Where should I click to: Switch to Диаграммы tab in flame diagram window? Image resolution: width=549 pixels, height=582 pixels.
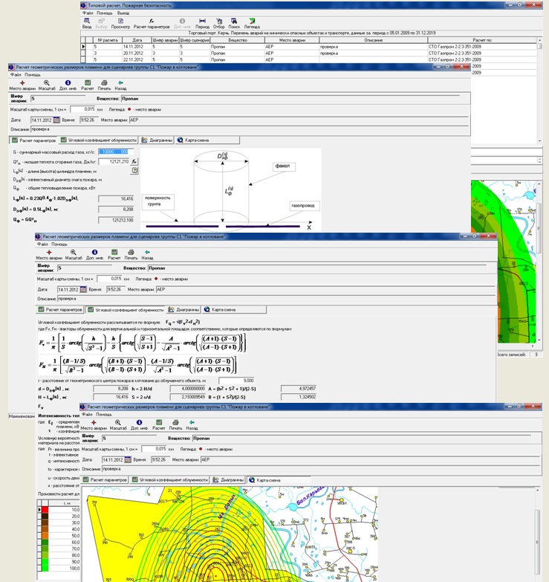click(x=157, y=139)
